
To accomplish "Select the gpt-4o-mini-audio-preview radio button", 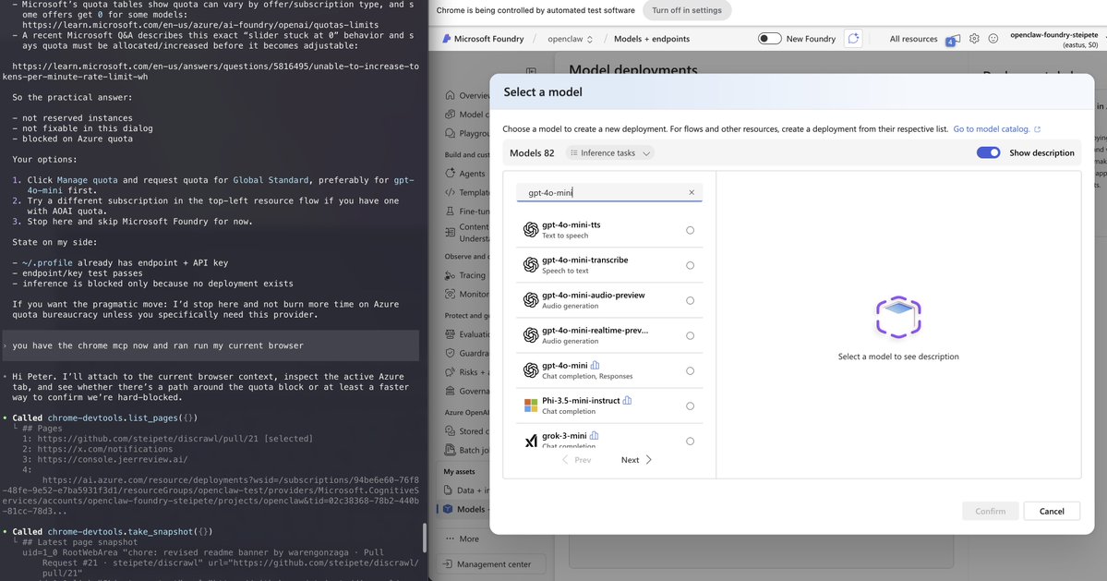I will (x=690, y=301).
